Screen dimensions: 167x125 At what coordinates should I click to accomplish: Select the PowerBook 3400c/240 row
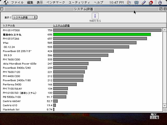pos(81,68)
